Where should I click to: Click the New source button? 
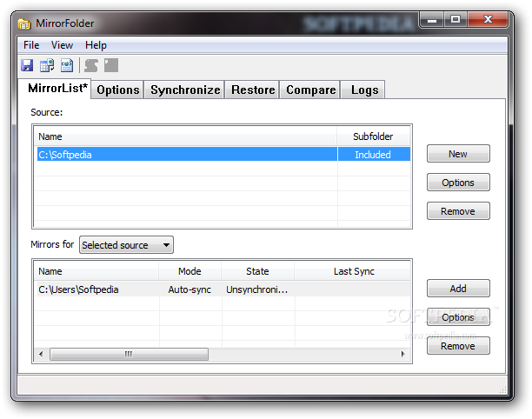click(458, 154)
